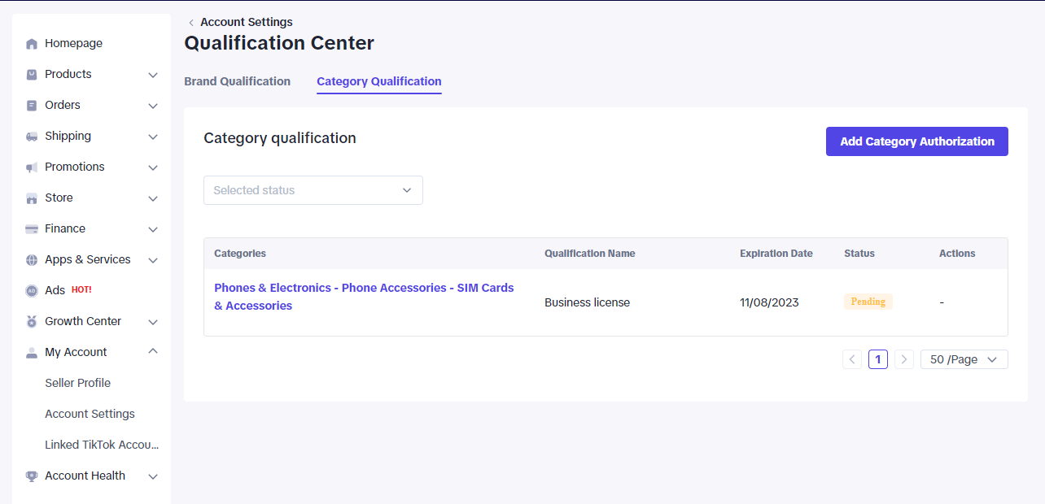Click Add Category Authorization button
The width and height of the screenshot is (1045, 504).
[x=917, y=141]
